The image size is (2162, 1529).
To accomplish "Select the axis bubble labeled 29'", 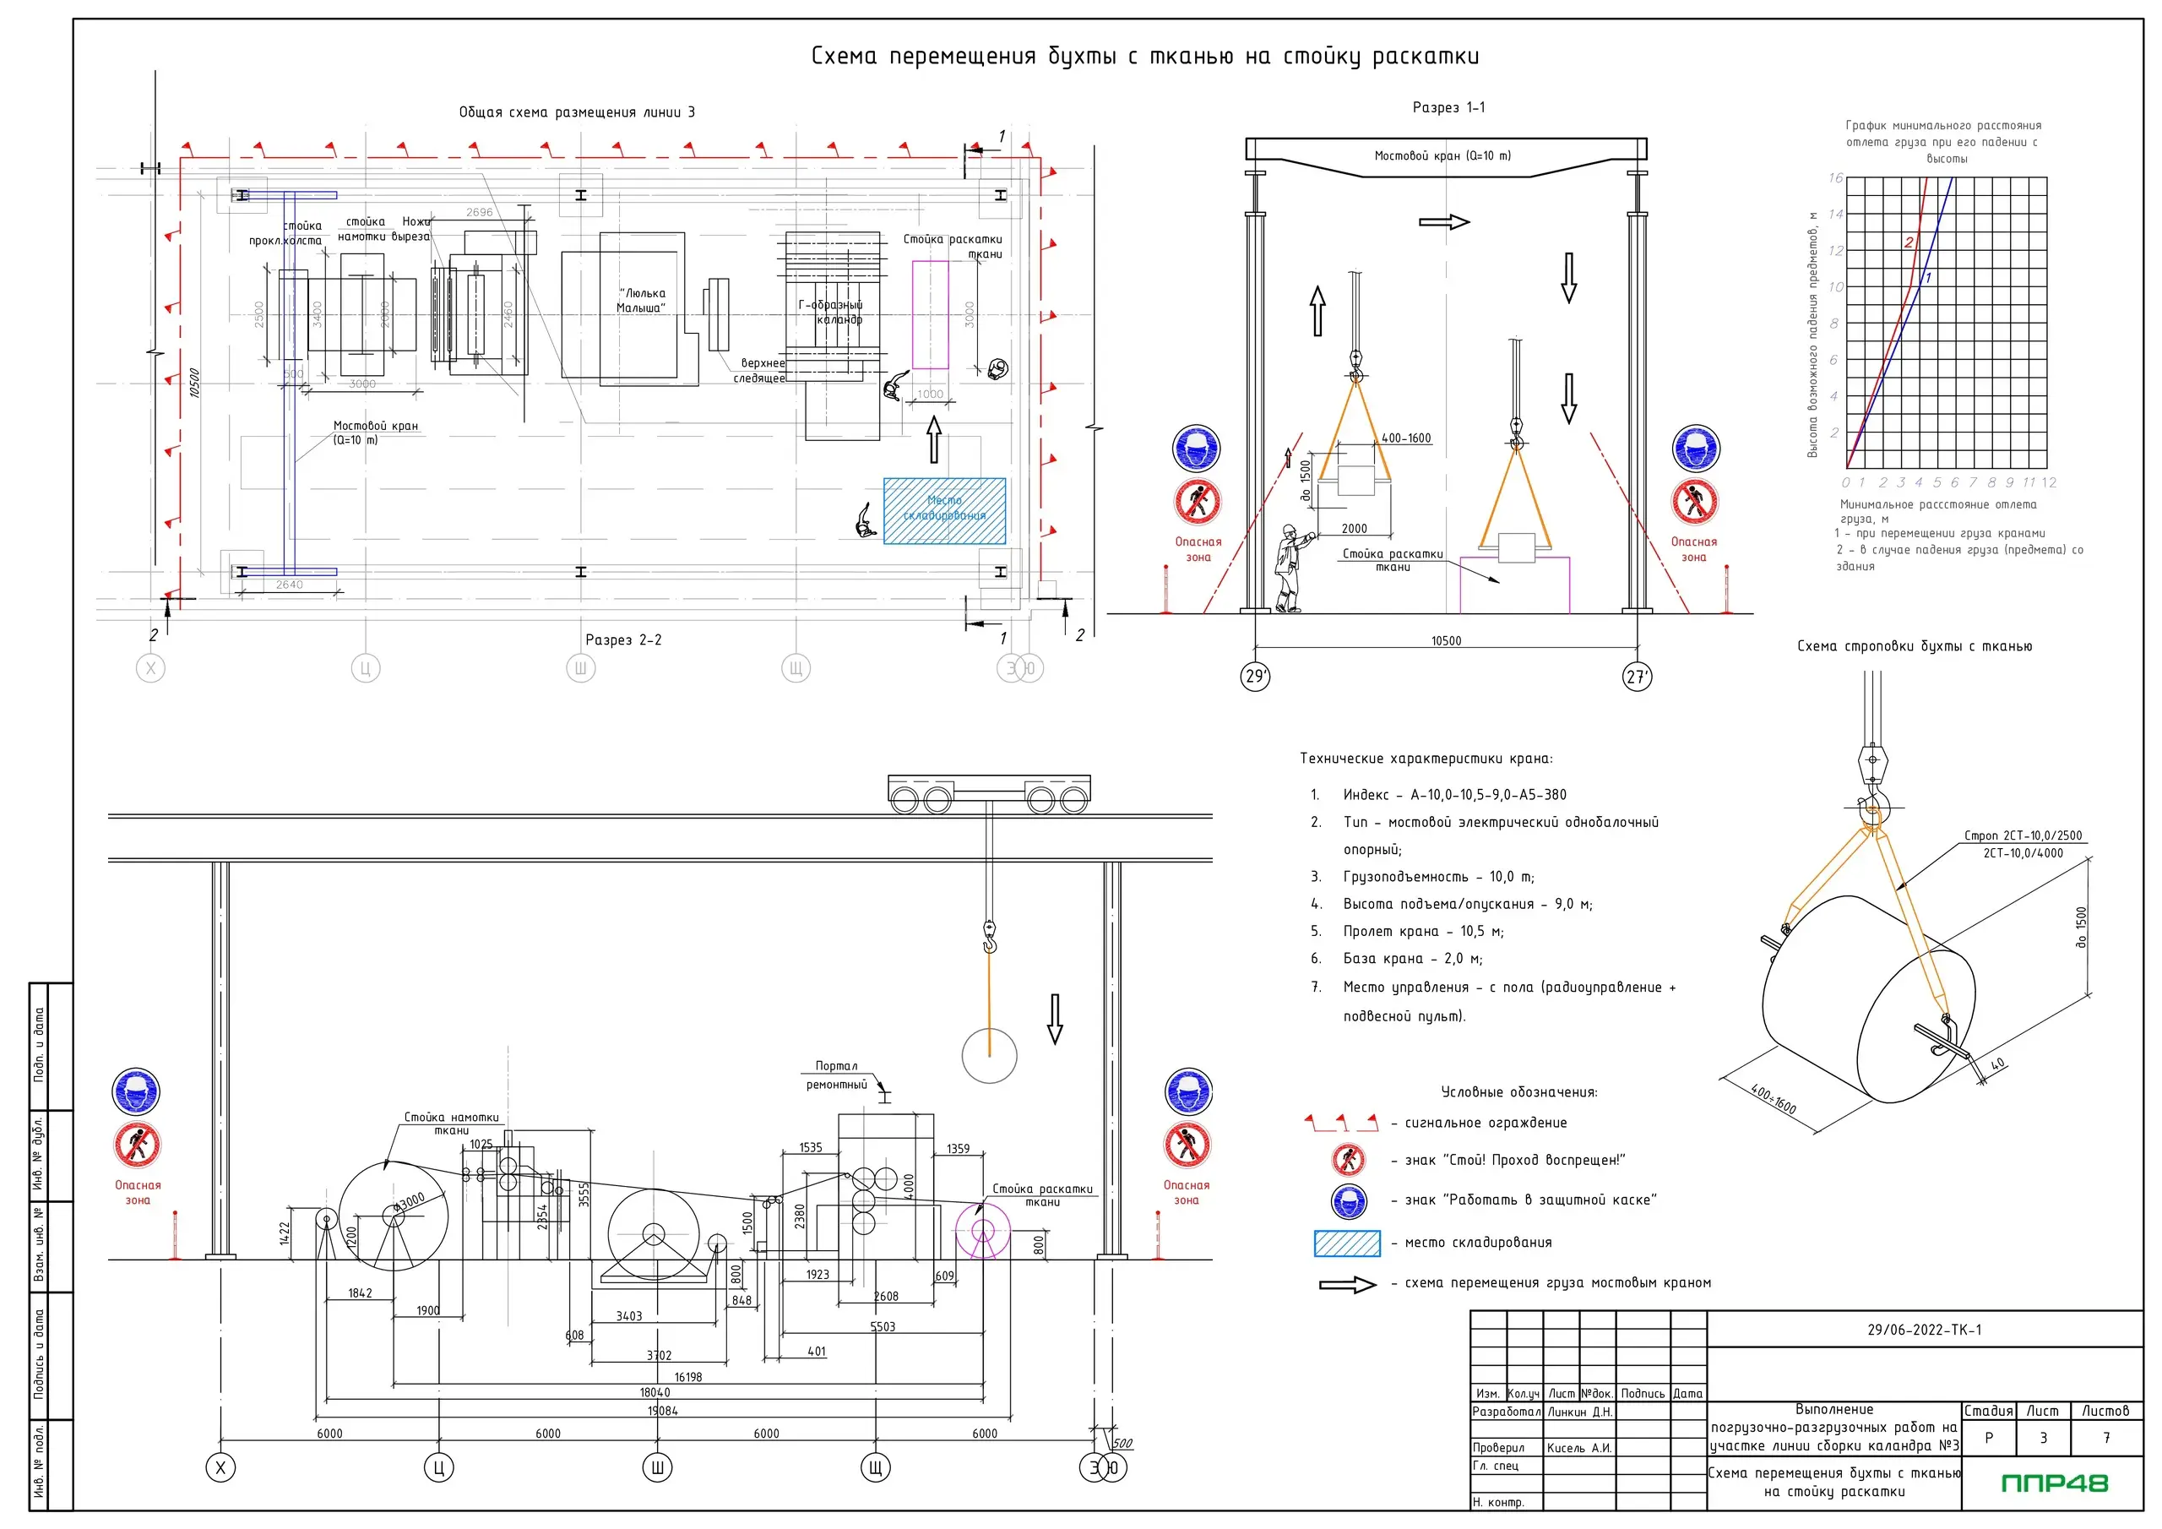I will coord(1256,677).
